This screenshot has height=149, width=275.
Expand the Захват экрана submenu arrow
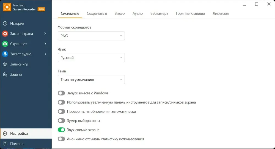pos(45,34)
